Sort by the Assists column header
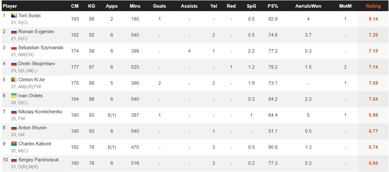Screen dimensions: 389x172 pos(189,6)
